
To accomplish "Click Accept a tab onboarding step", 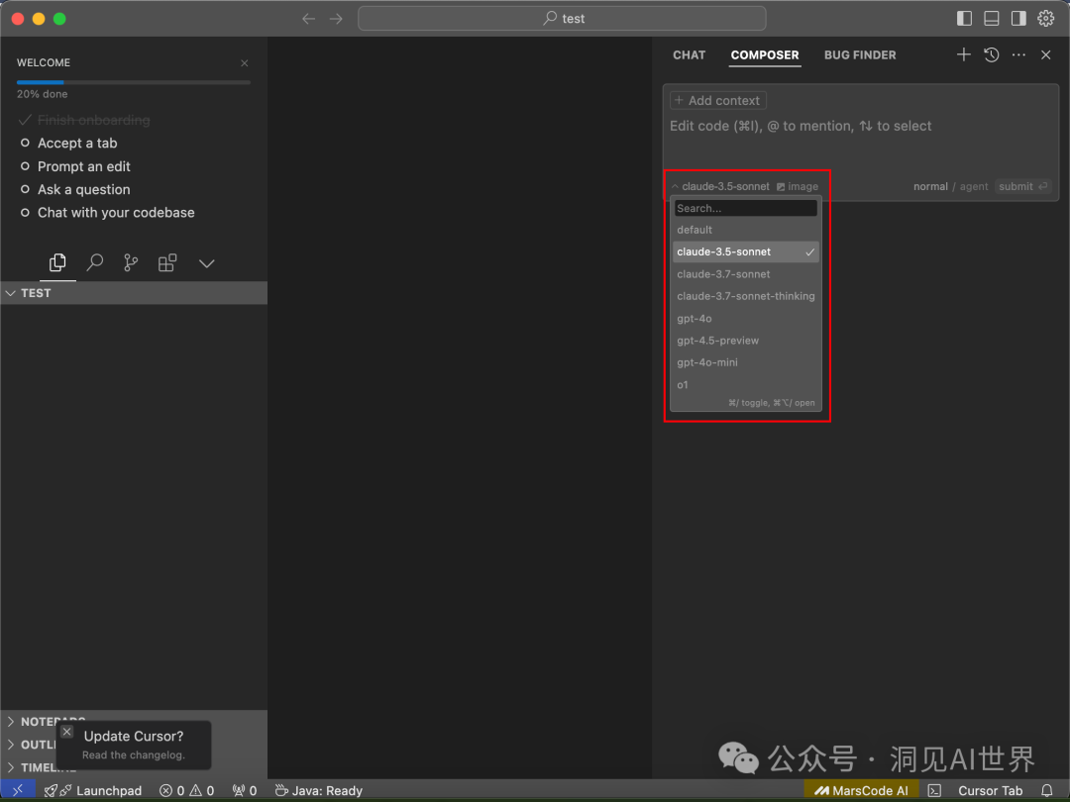I will click(69, 144).
